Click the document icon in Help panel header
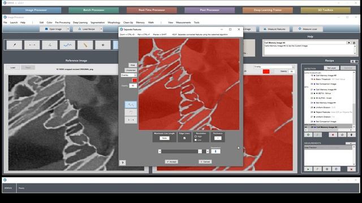Image resolution: width=362 pixels, height=203 pixels. tap(354, 43)
